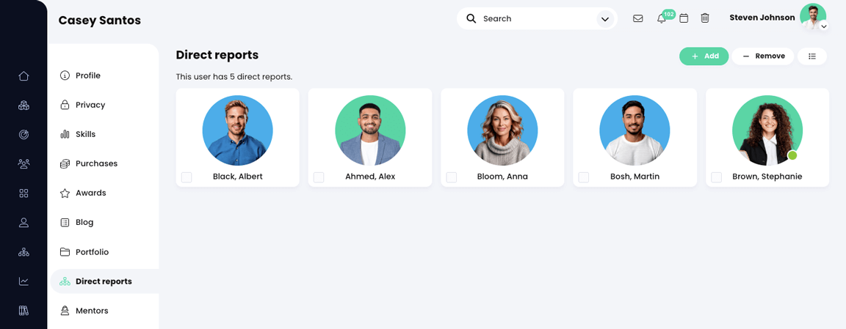Image resolution: width=846 pixels, height=329 pixels.
Task: Open notifications bell with 102 badge
Action: point(662,18)
